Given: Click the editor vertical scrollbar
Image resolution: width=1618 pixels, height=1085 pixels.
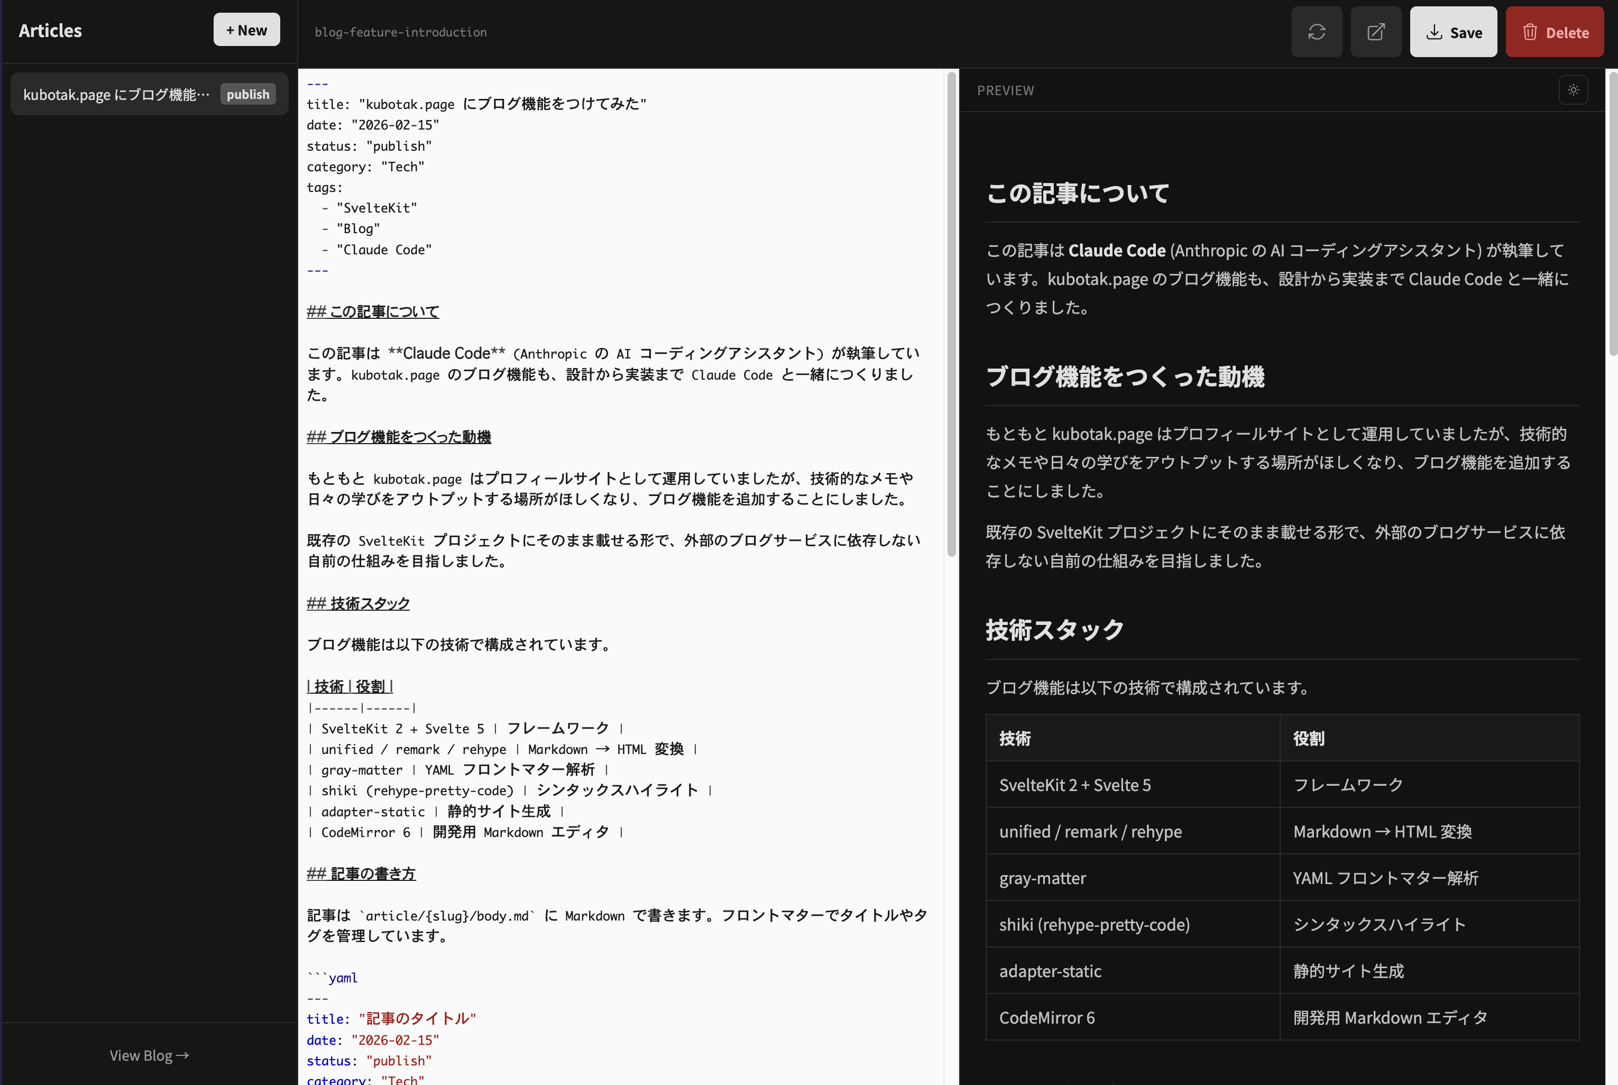Looking at the screenshot, I should (x=952, y=315).
